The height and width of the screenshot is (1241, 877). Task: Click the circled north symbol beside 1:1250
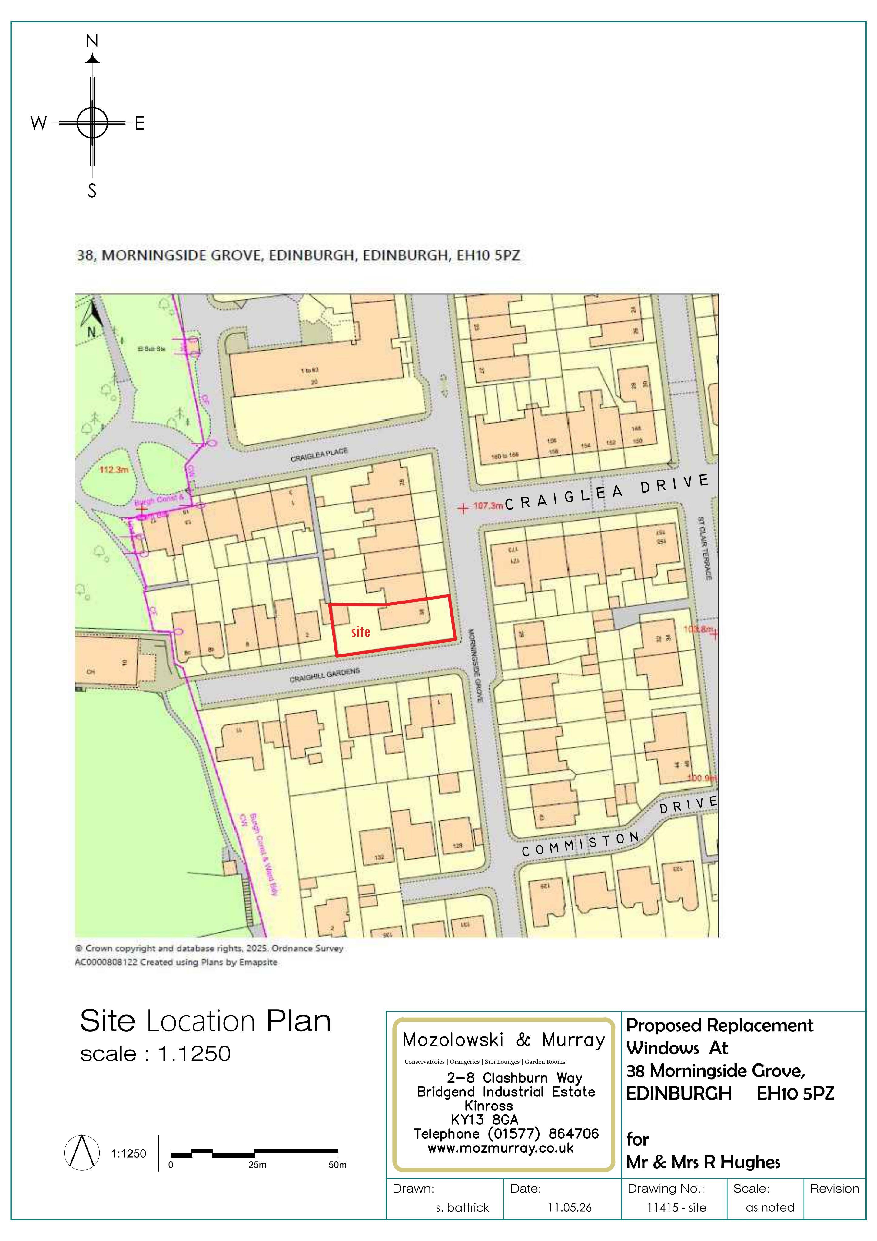(x=82, y=1152)
